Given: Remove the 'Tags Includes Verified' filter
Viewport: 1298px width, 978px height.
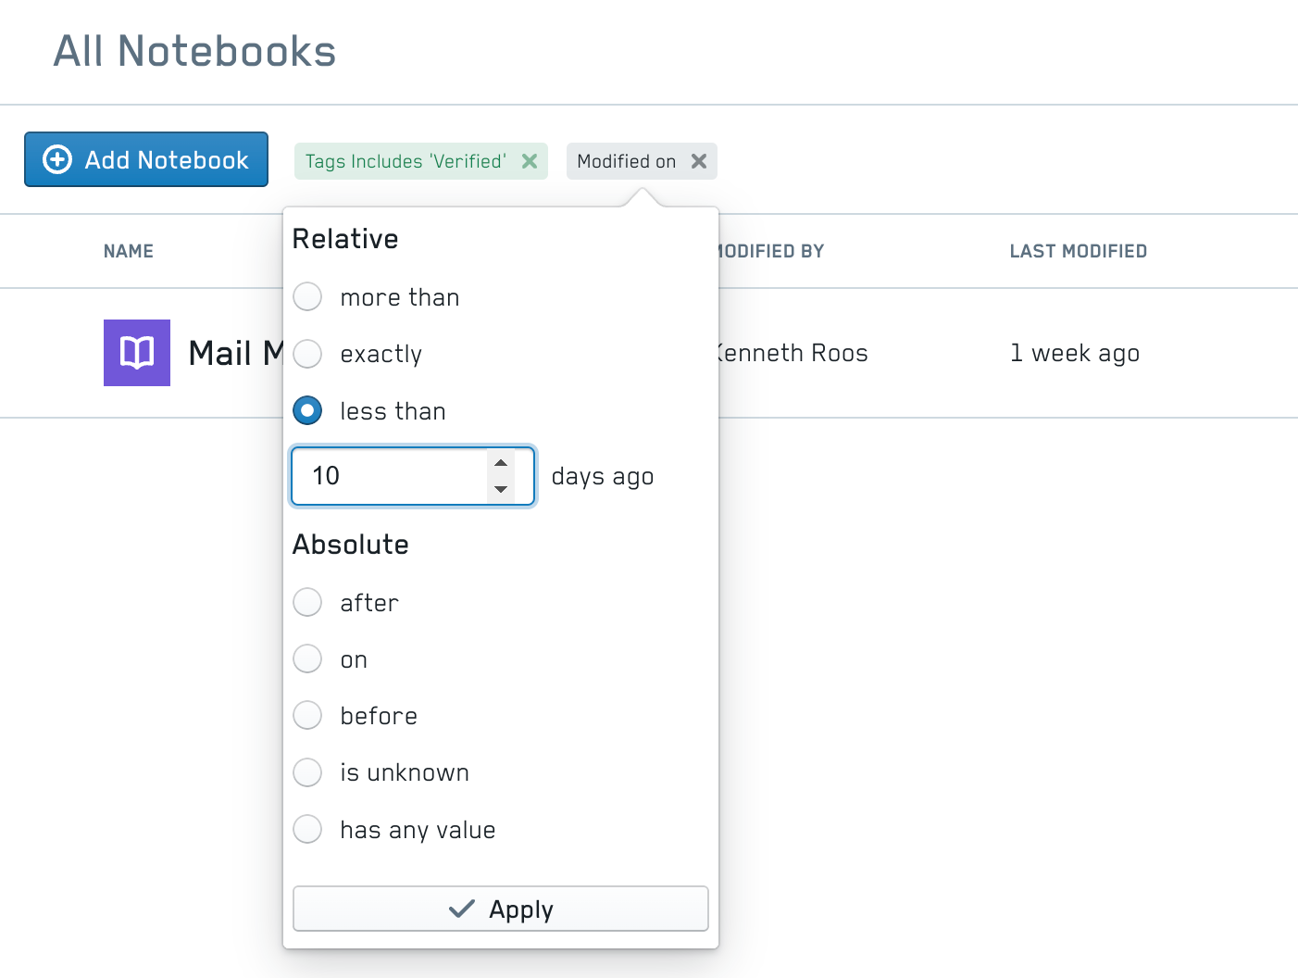Looking at the screenshot, I should tap(530, 161).
